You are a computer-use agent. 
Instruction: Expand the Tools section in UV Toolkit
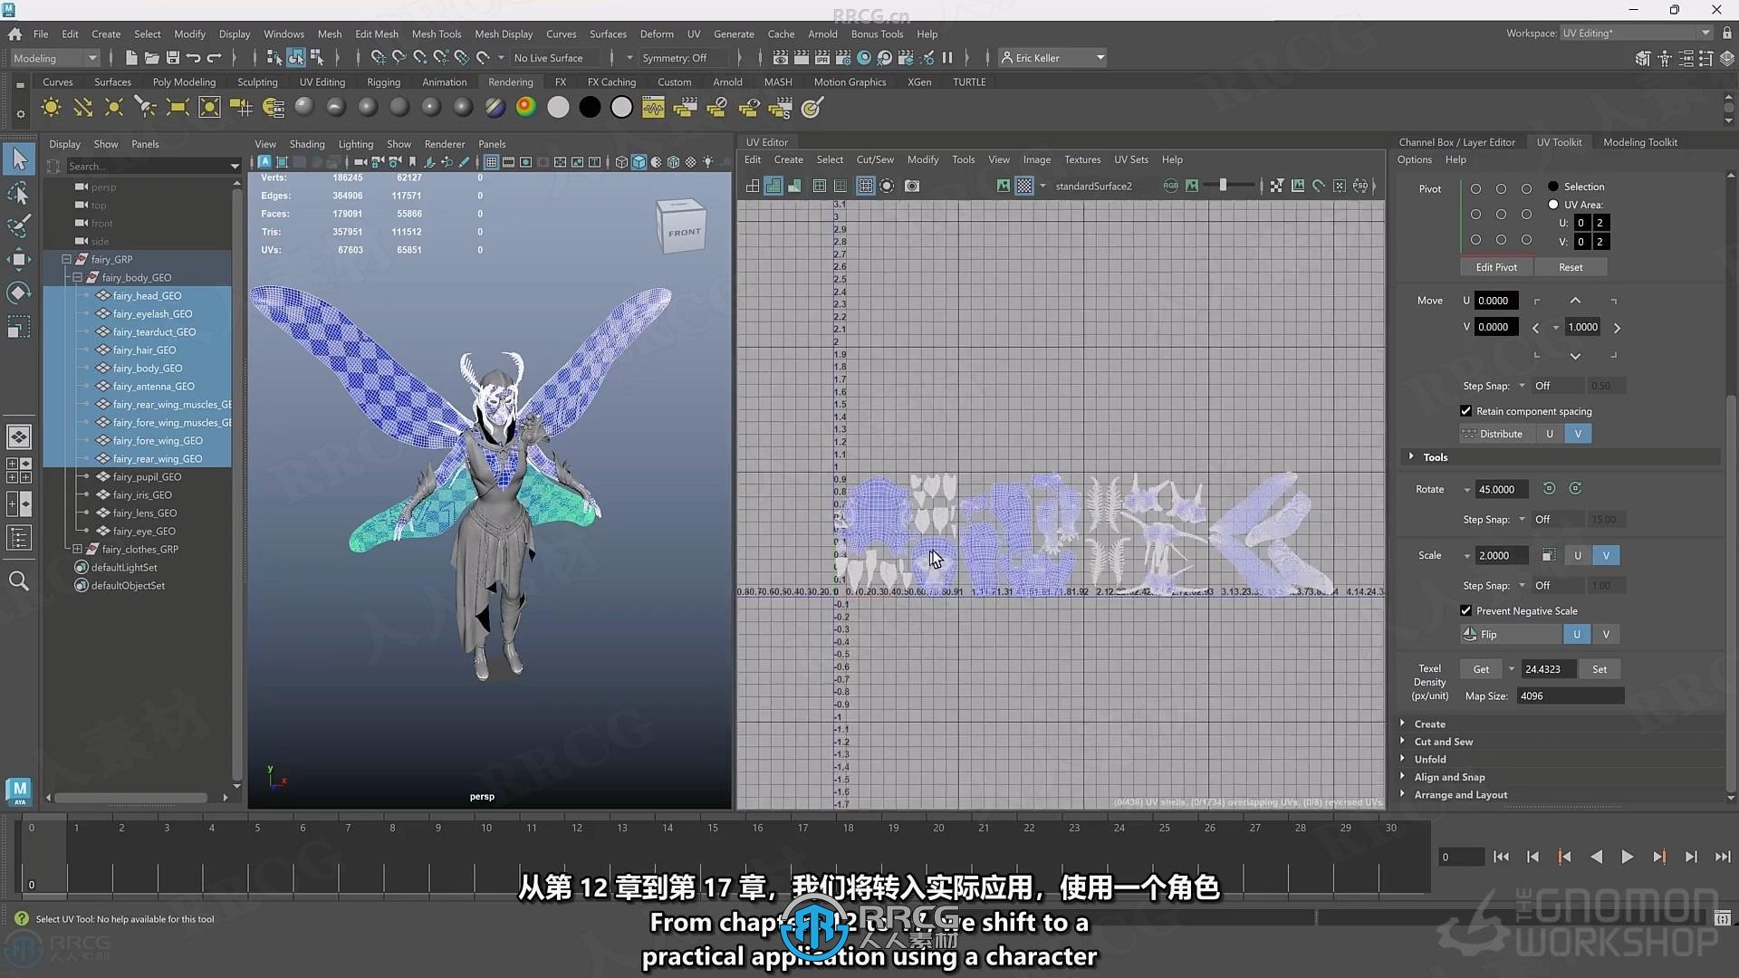(1411, 456)
